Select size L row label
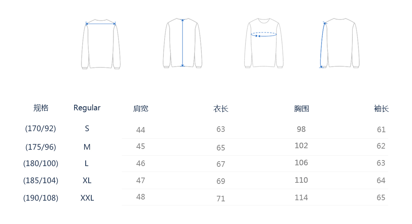 pos(87,163)
